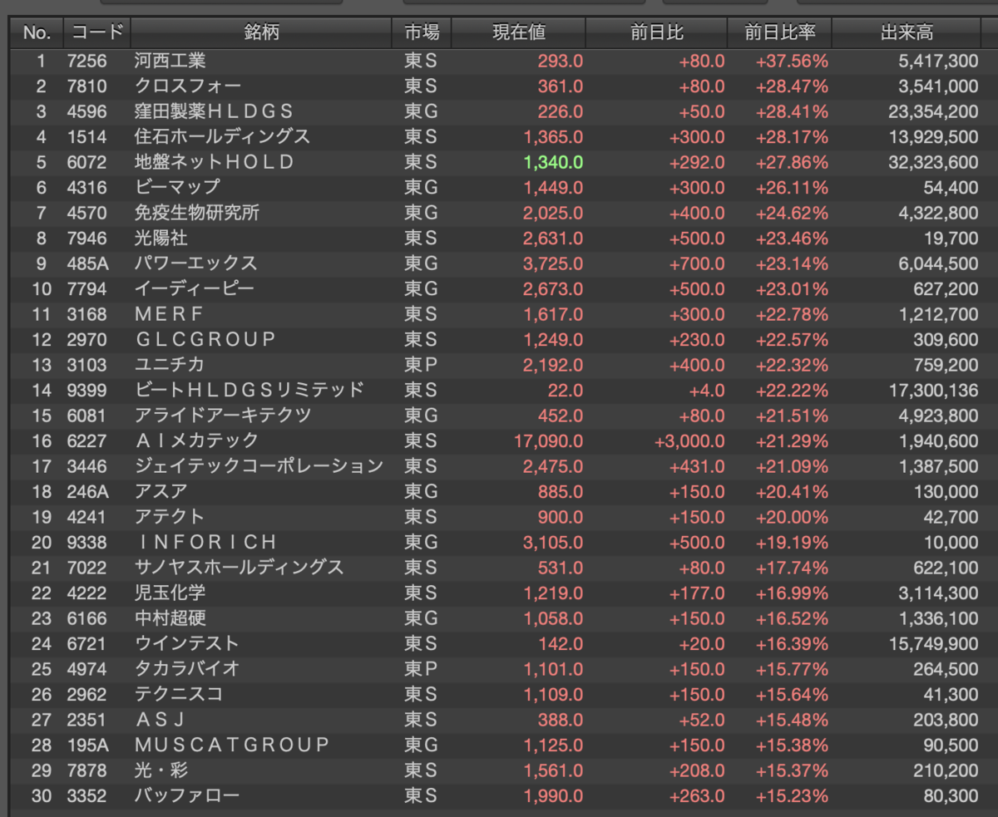Select 住石ホールディングス row
998x817 pixels.
click(x=499, y=136)
